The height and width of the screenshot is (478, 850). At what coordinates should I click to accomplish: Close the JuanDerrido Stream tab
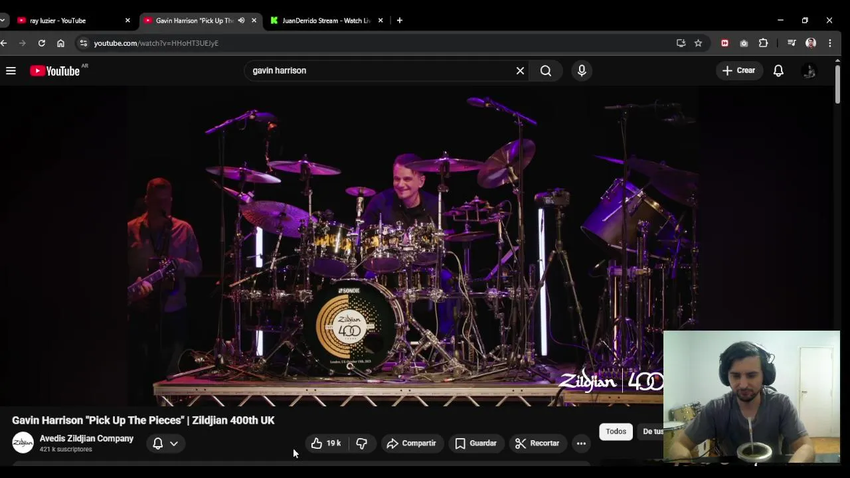click(381, 21)
